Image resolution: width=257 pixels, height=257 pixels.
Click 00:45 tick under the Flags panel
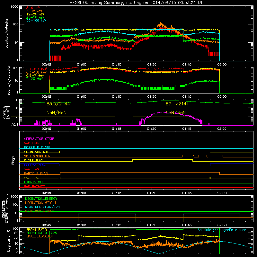point(46,193)
